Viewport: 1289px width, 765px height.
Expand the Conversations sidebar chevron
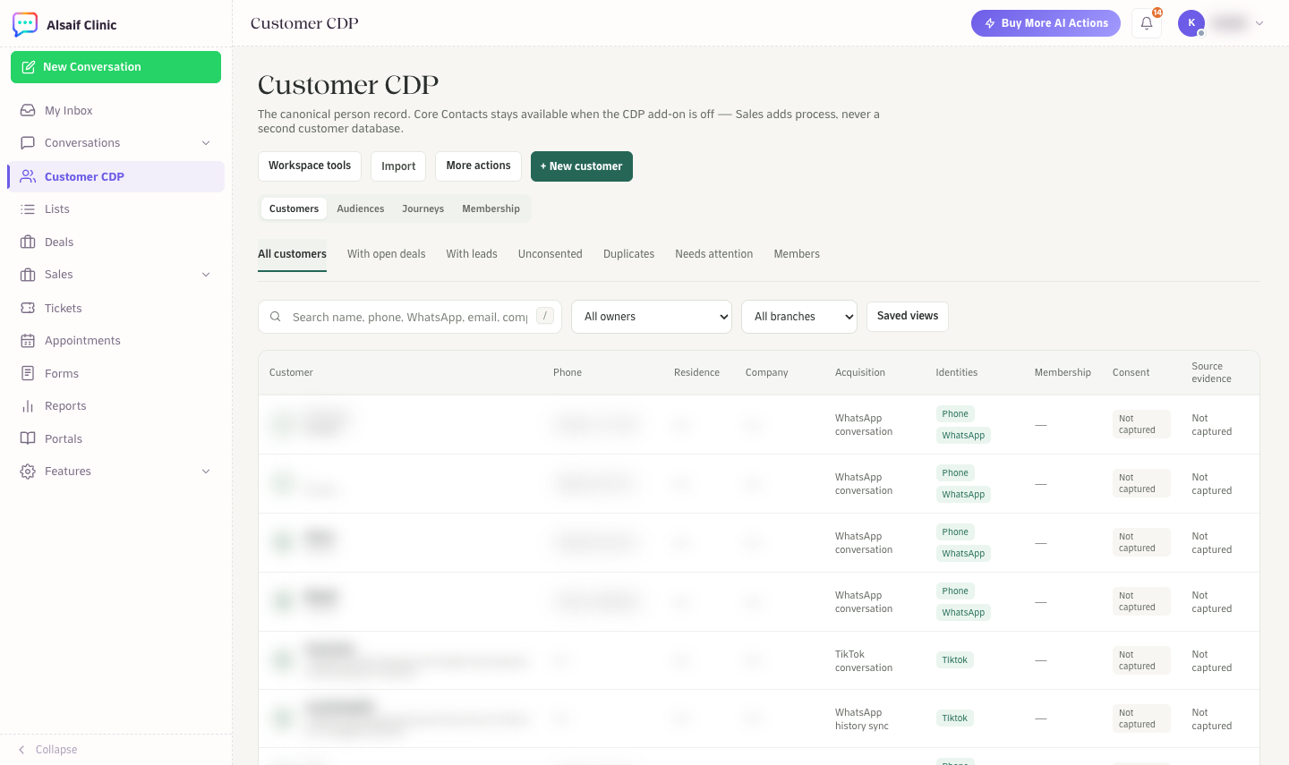[x=206, y=143]
